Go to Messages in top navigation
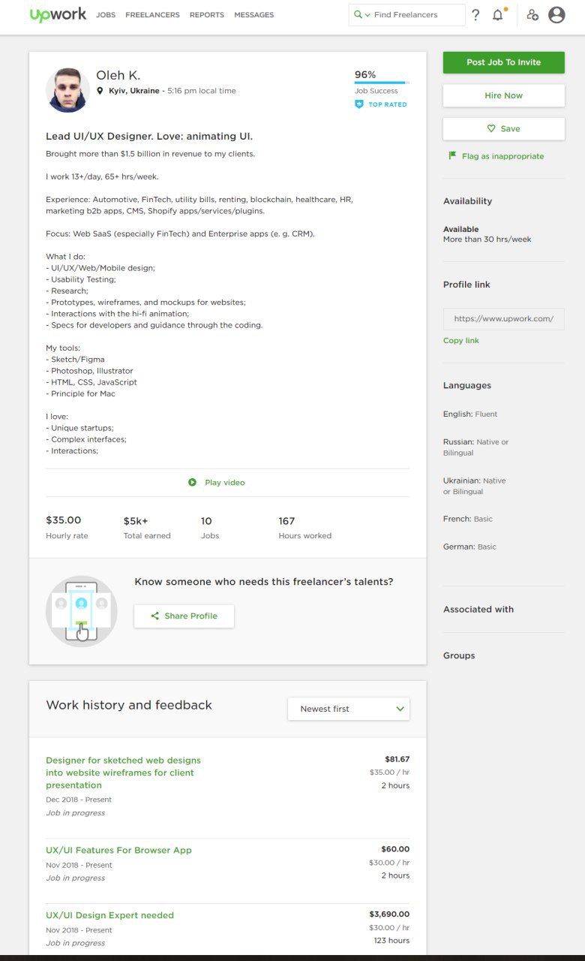The image size is (585, 961). (x=253, y=15)
